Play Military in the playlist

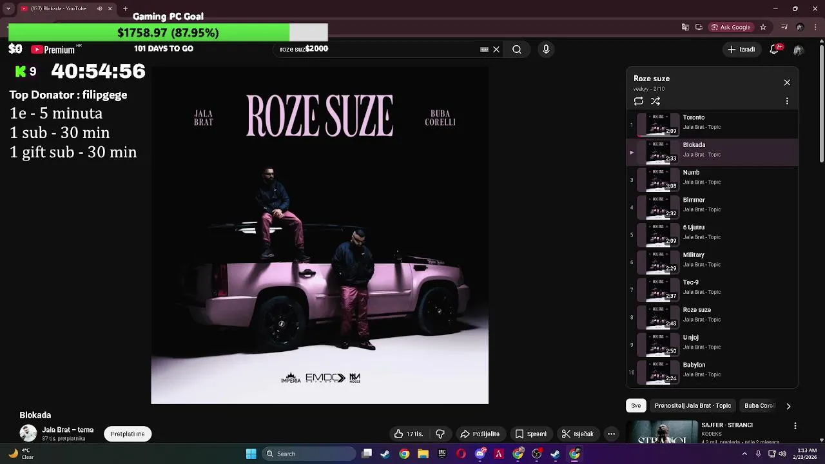(x=712, y=262)
